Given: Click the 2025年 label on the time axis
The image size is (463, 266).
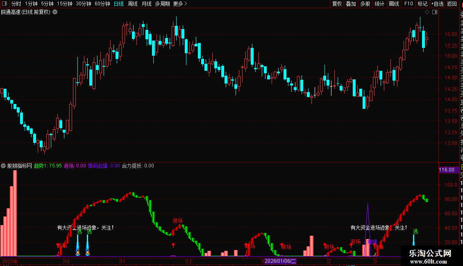Looking at the screenshot, I should pyautogui.click(x=10, y=261).
